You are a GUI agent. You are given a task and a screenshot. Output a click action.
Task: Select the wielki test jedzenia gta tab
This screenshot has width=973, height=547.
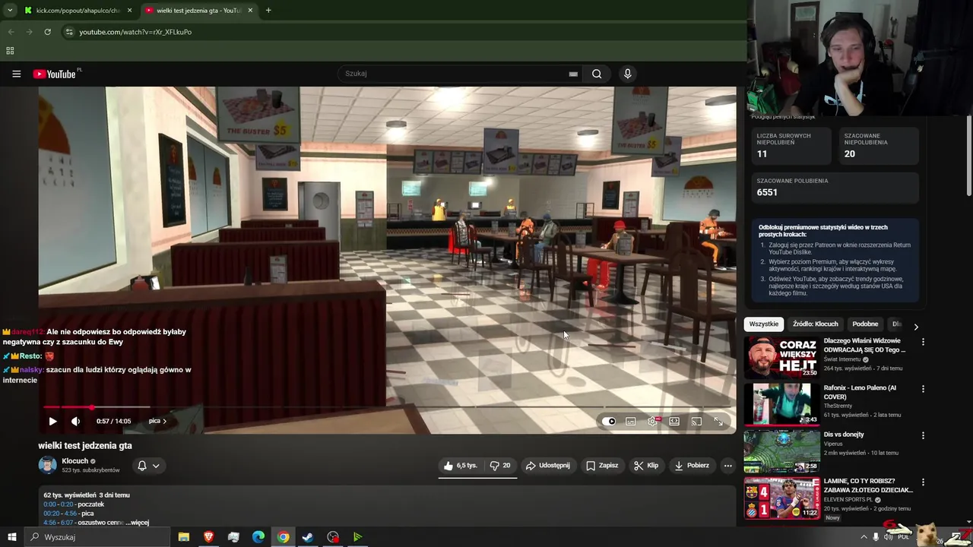[x=198, y=11]
